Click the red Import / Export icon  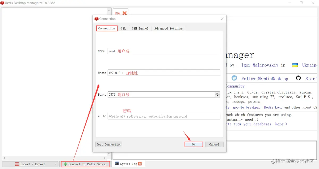17,164
